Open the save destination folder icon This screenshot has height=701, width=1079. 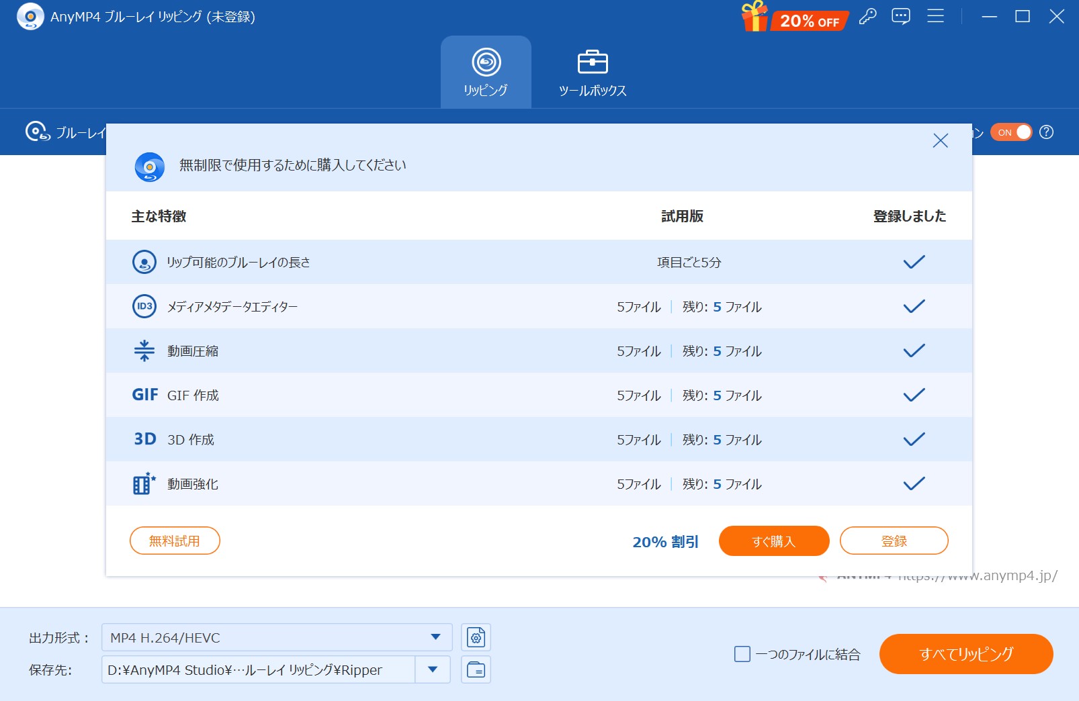[476, 669]
